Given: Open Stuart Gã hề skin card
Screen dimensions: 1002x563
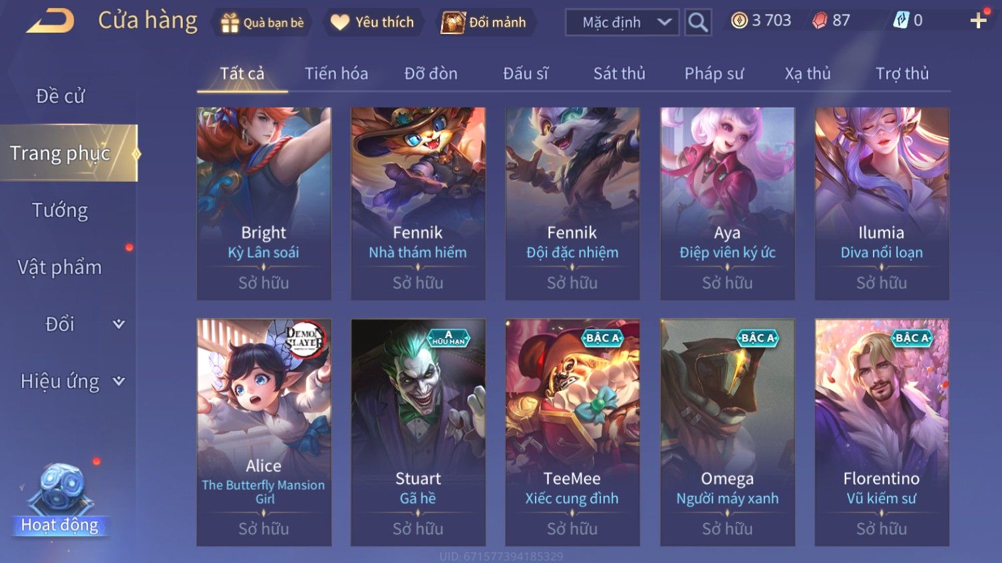Looking at the screenshot, I should [418, 433].
